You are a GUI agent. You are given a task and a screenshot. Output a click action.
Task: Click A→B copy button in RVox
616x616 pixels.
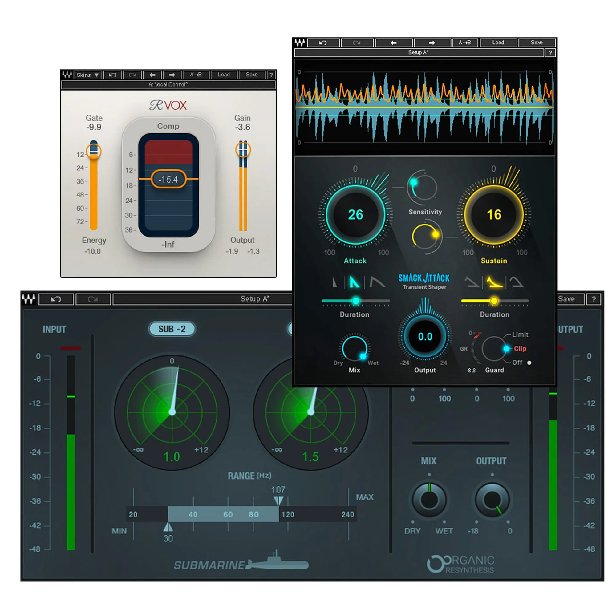(x=196, y=75)
